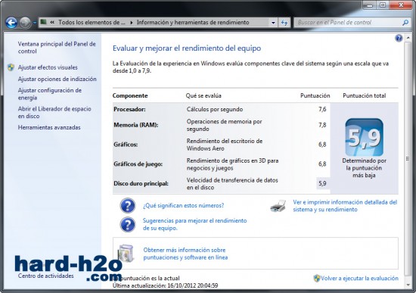
Task: Open help with the blue question mark icon
Action: click(399, 39)
